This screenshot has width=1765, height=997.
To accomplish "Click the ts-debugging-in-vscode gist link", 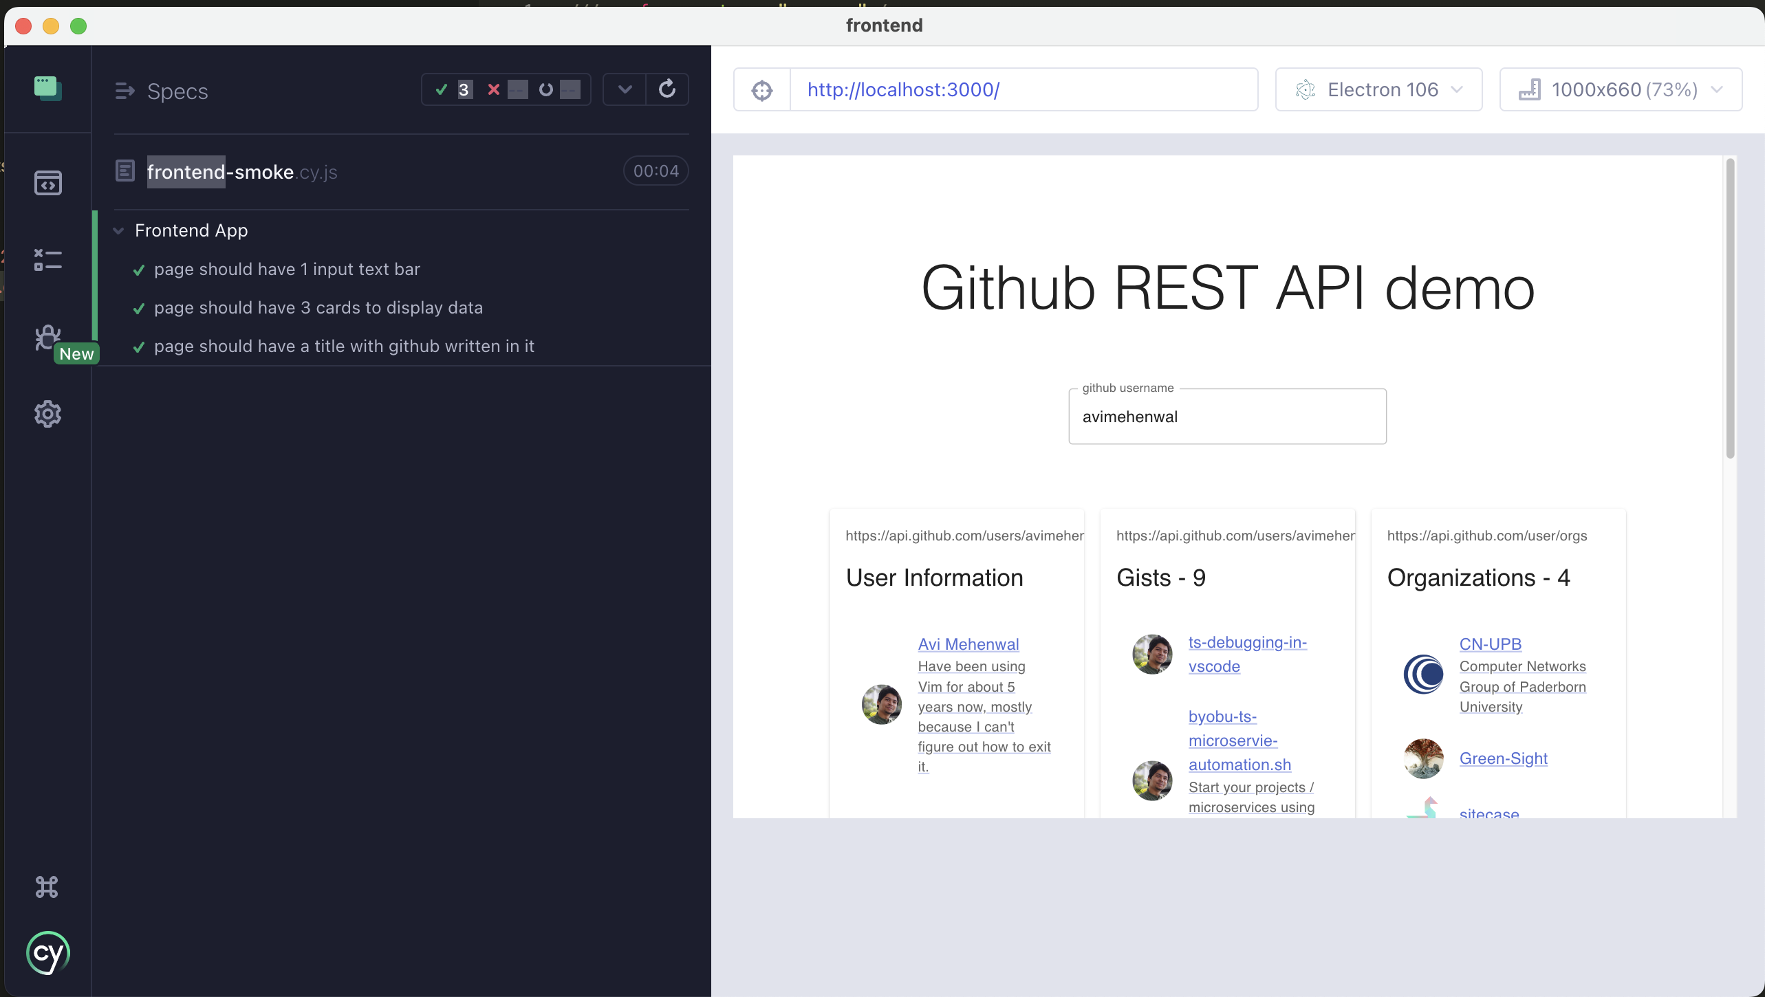I will [x=1246, y=654].
